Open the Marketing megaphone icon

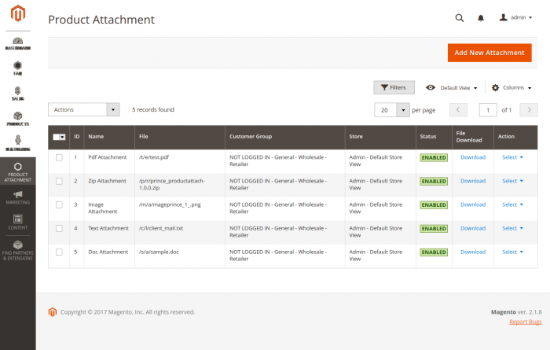(17, 194)
